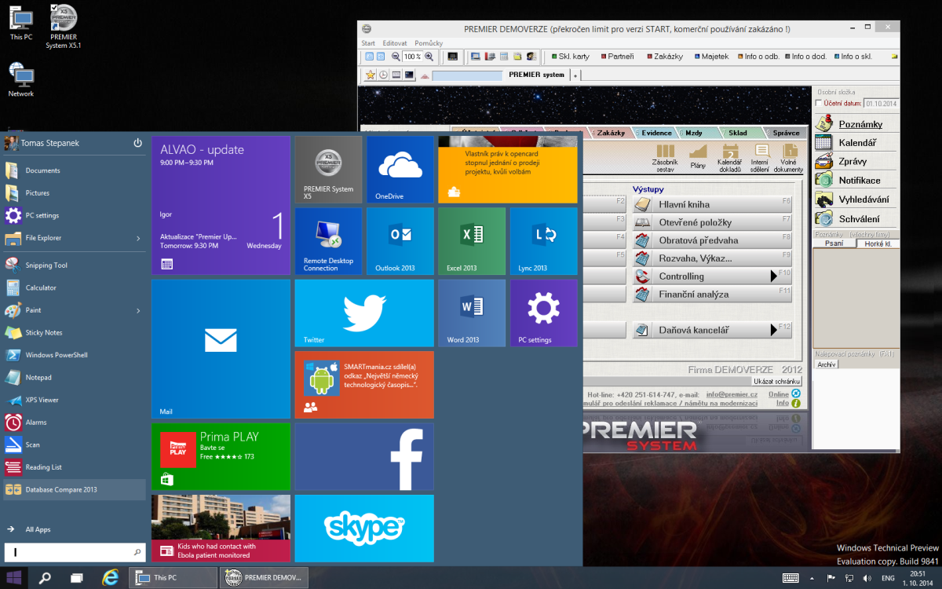Click the blue Online icon near hot-line
The height and width of the screenshot is (589, 942).
[x=796, y=393]
